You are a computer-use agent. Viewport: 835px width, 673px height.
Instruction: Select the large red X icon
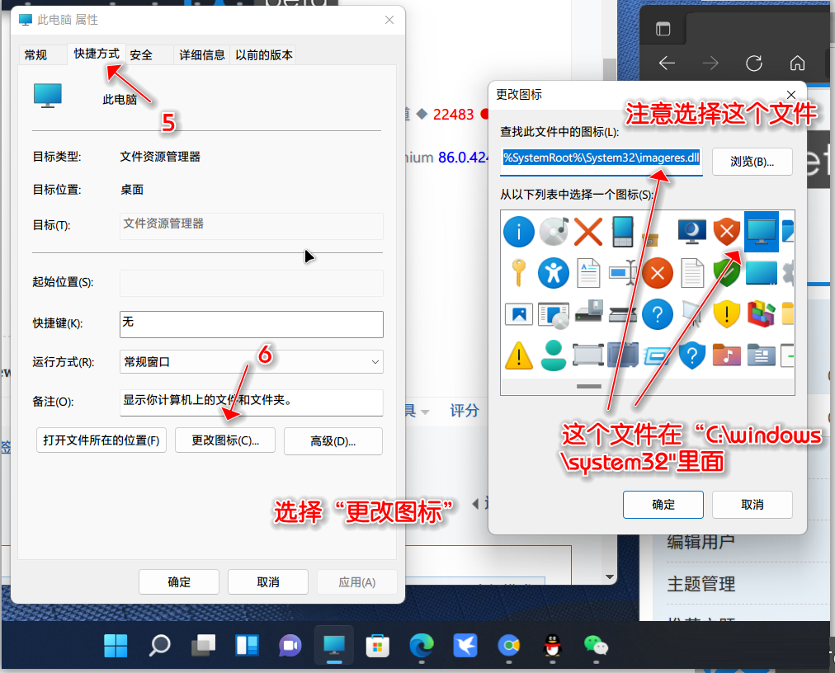[x=587, y=232]
